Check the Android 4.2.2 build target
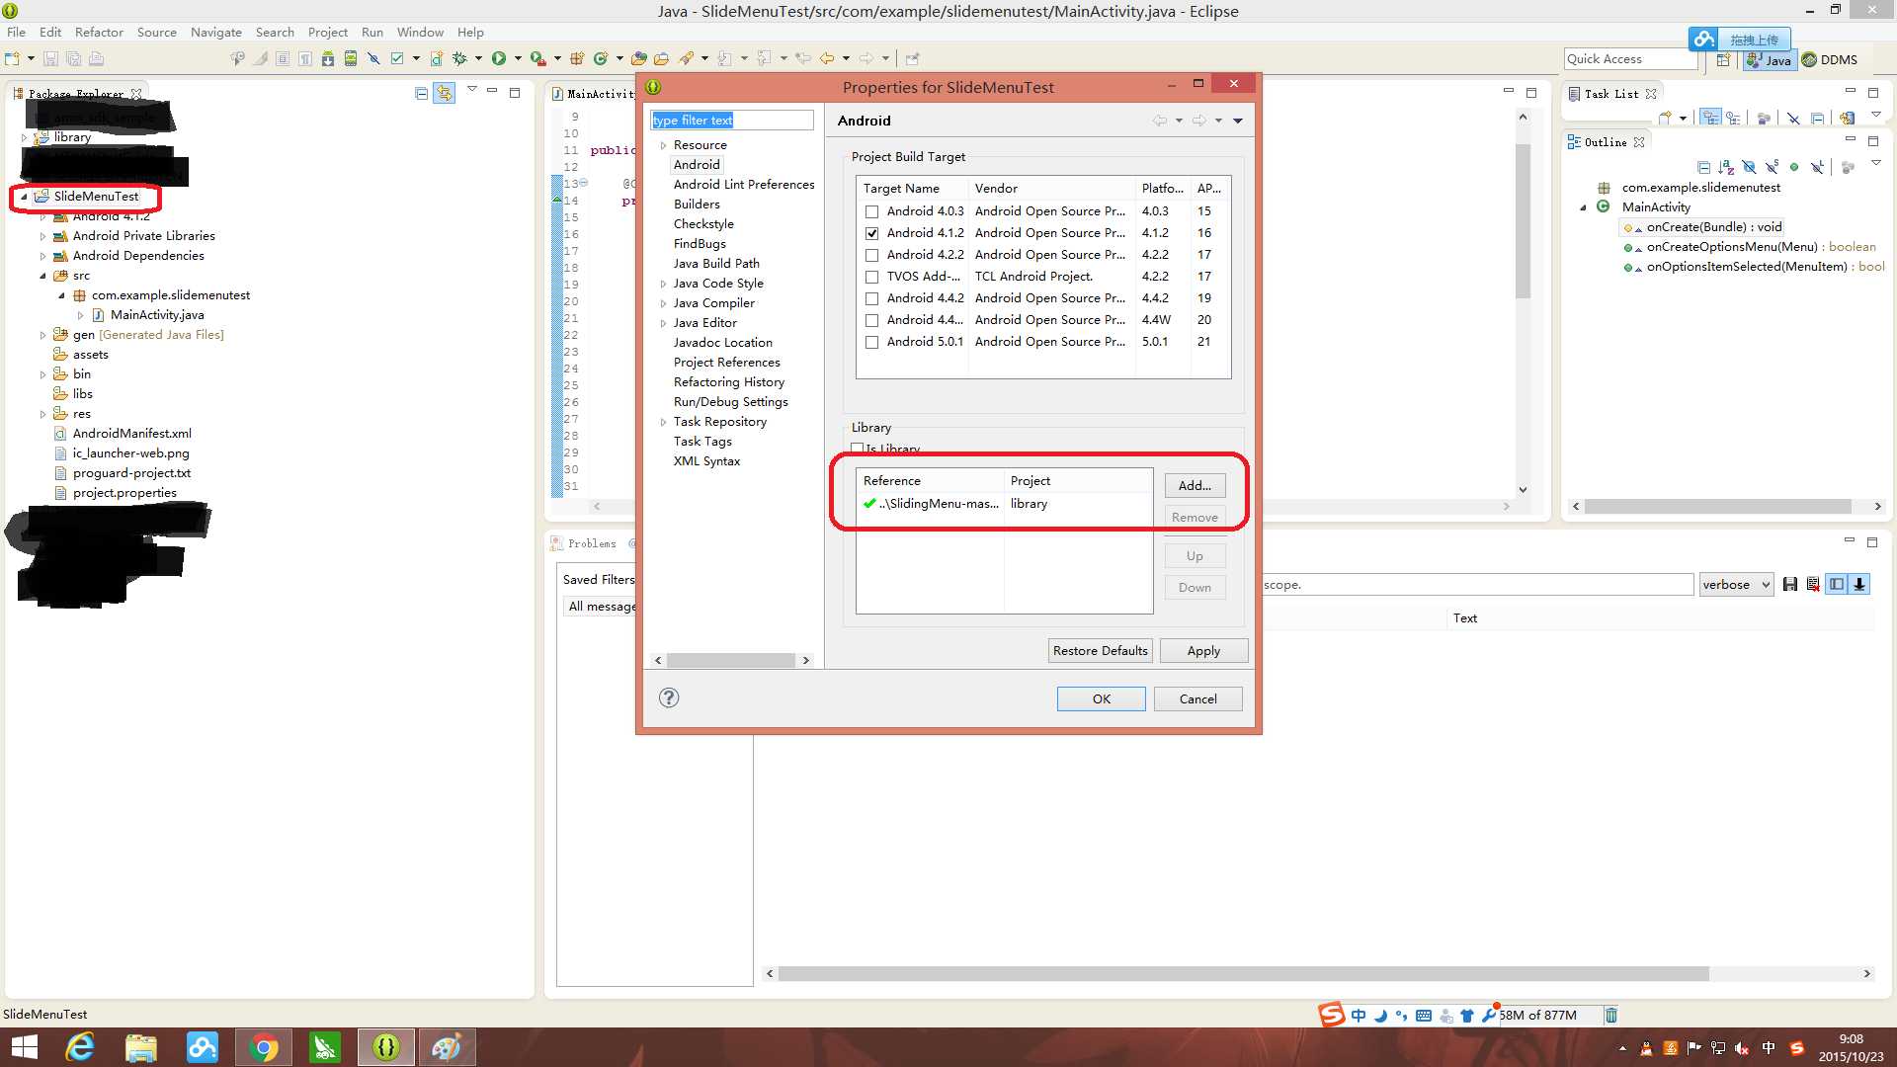1897x1067 pixels. point(871,255)
